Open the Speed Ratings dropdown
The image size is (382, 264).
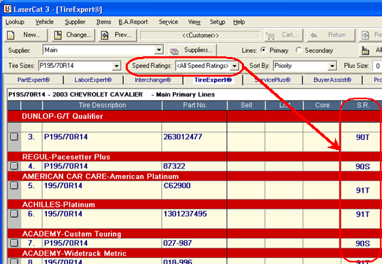click(235, 66)
